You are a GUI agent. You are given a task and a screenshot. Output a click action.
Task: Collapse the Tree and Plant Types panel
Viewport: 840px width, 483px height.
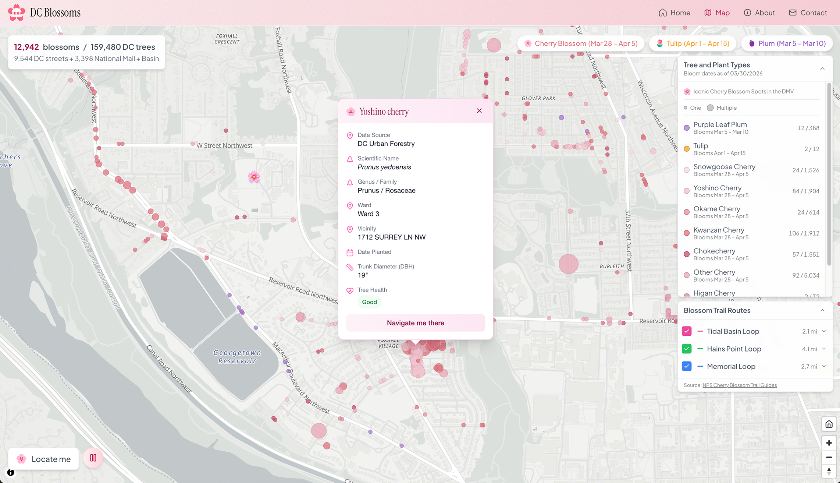click(x=822, y=69)
